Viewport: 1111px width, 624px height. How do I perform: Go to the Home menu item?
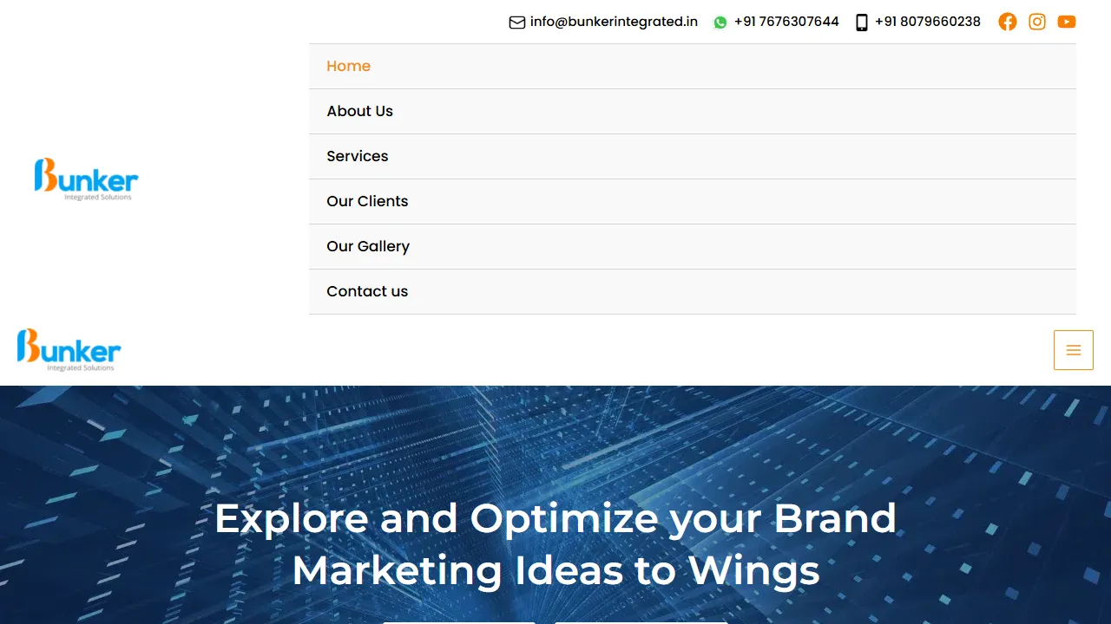coord(348,66)
